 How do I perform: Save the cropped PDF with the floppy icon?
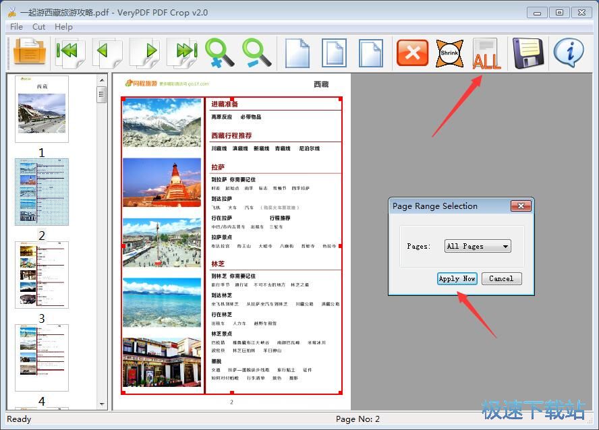[x=528, y=53]
